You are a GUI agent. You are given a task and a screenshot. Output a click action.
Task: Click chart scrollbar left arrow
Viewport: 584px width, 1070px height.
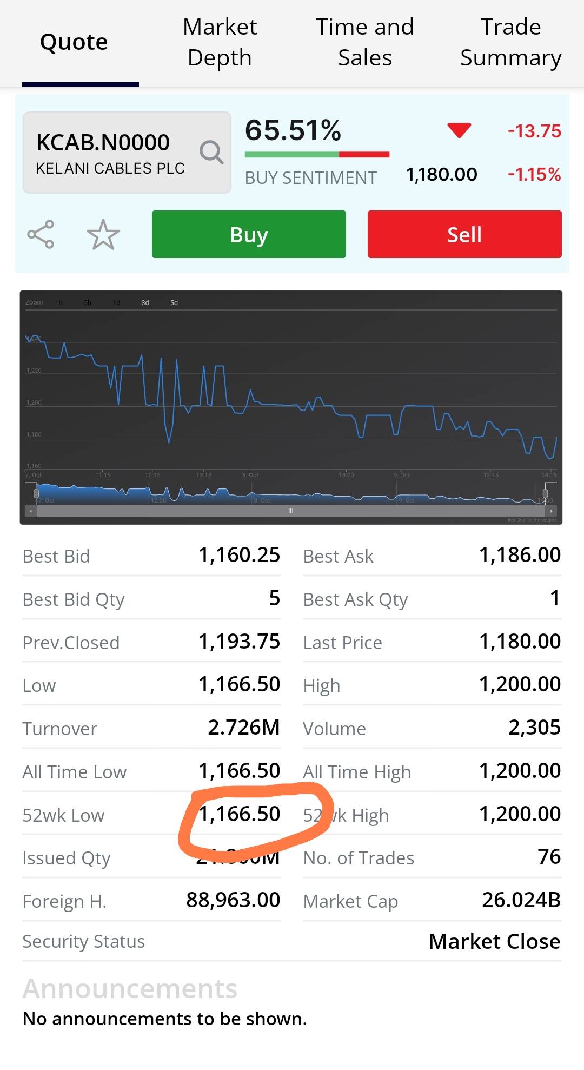[x=31, y=511]
